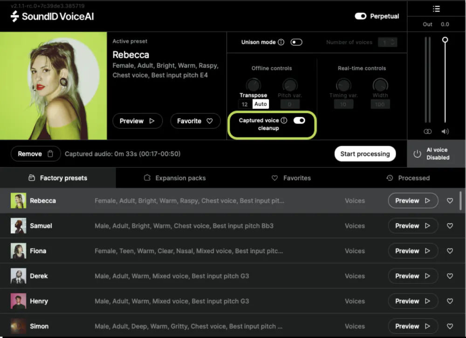Screen dimensions: 466x338
Task: Click the output volume slider handle
Action: coord(445,40)
